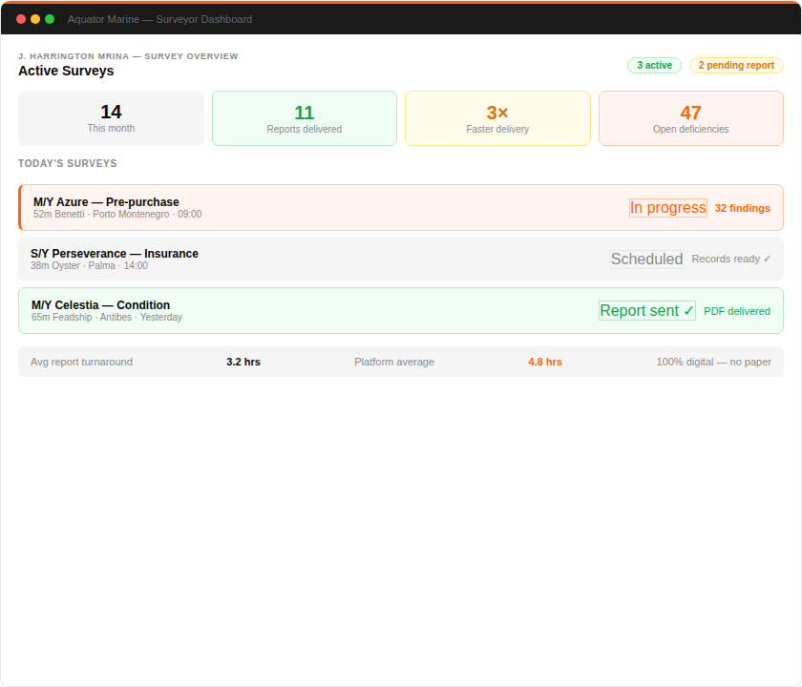Click the green maximize window button
The width and height of the screenshot is (802, 687).
point(50,19)
